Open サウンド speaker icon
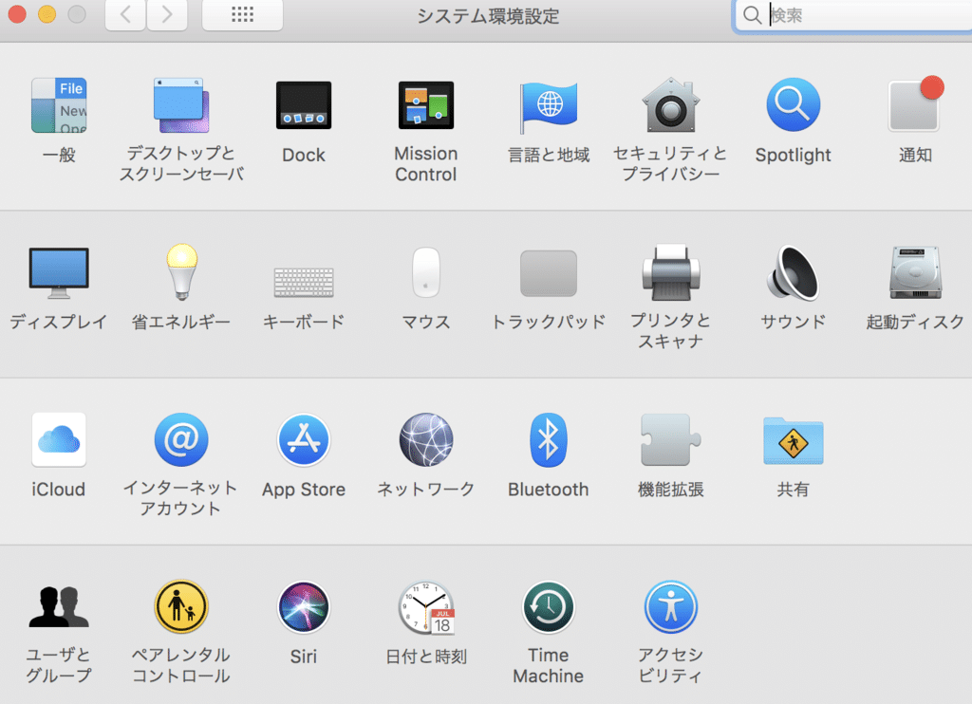 pos(793,273)
